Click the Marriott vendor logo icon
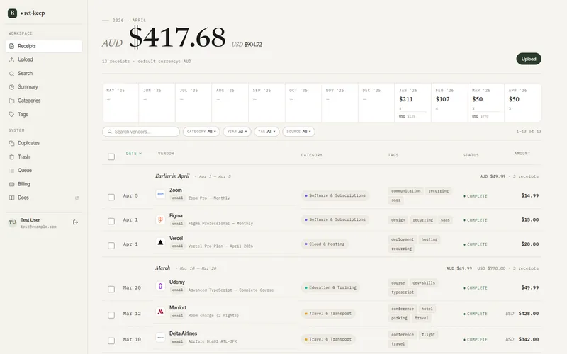 [x=161, y=312]
